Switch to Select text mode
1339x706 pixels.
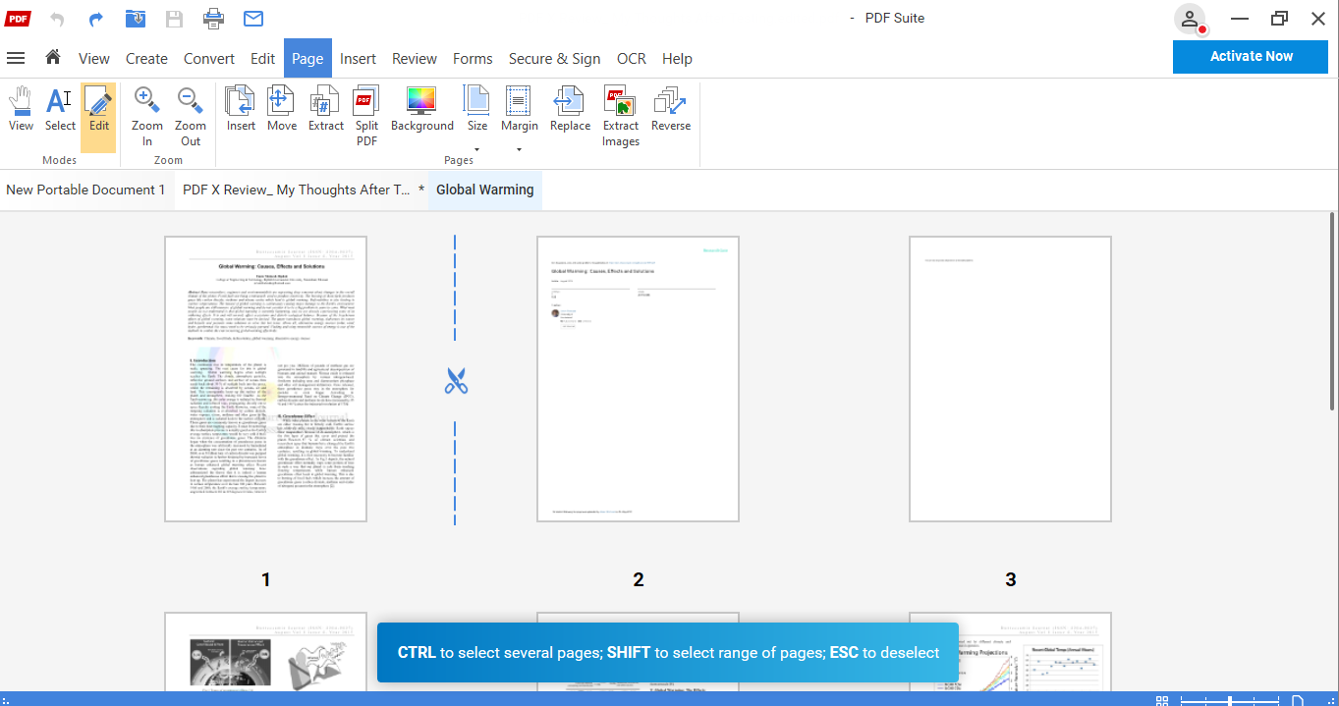coord(59,108)
